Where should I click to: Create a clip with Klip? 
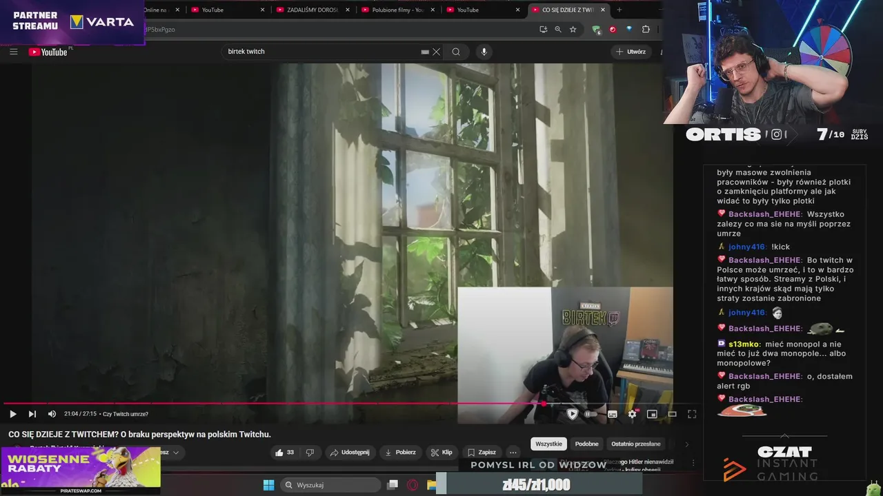[x=441, y=453]
